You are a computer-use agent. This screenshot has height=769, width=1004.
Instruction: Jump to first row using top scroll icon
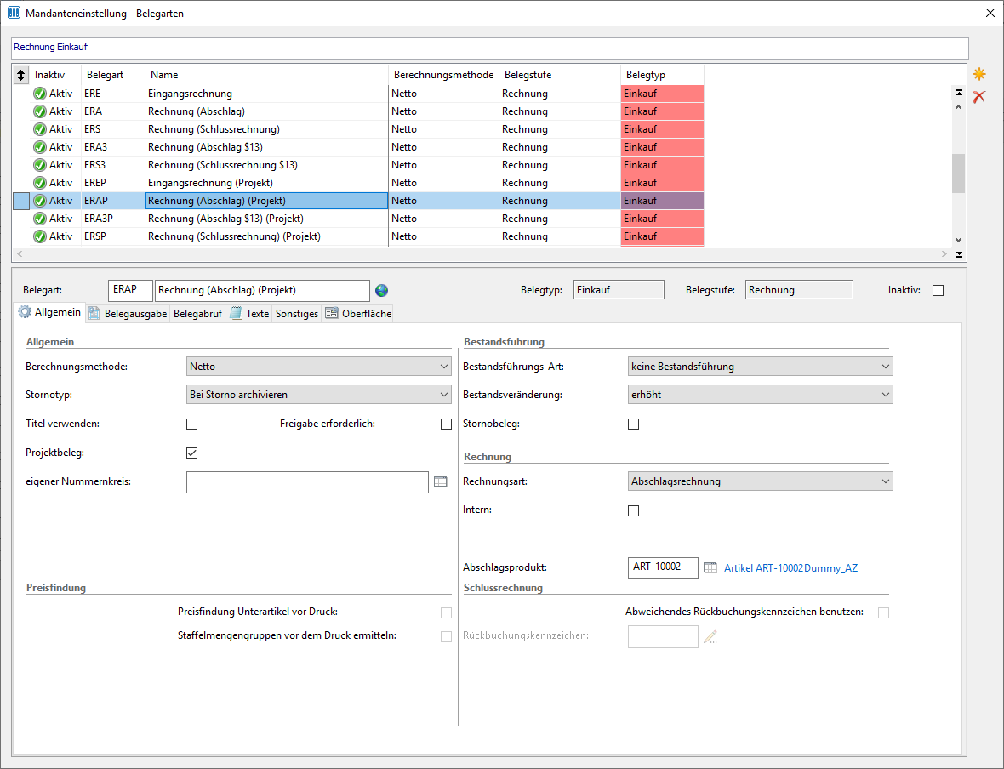point(959,92)
